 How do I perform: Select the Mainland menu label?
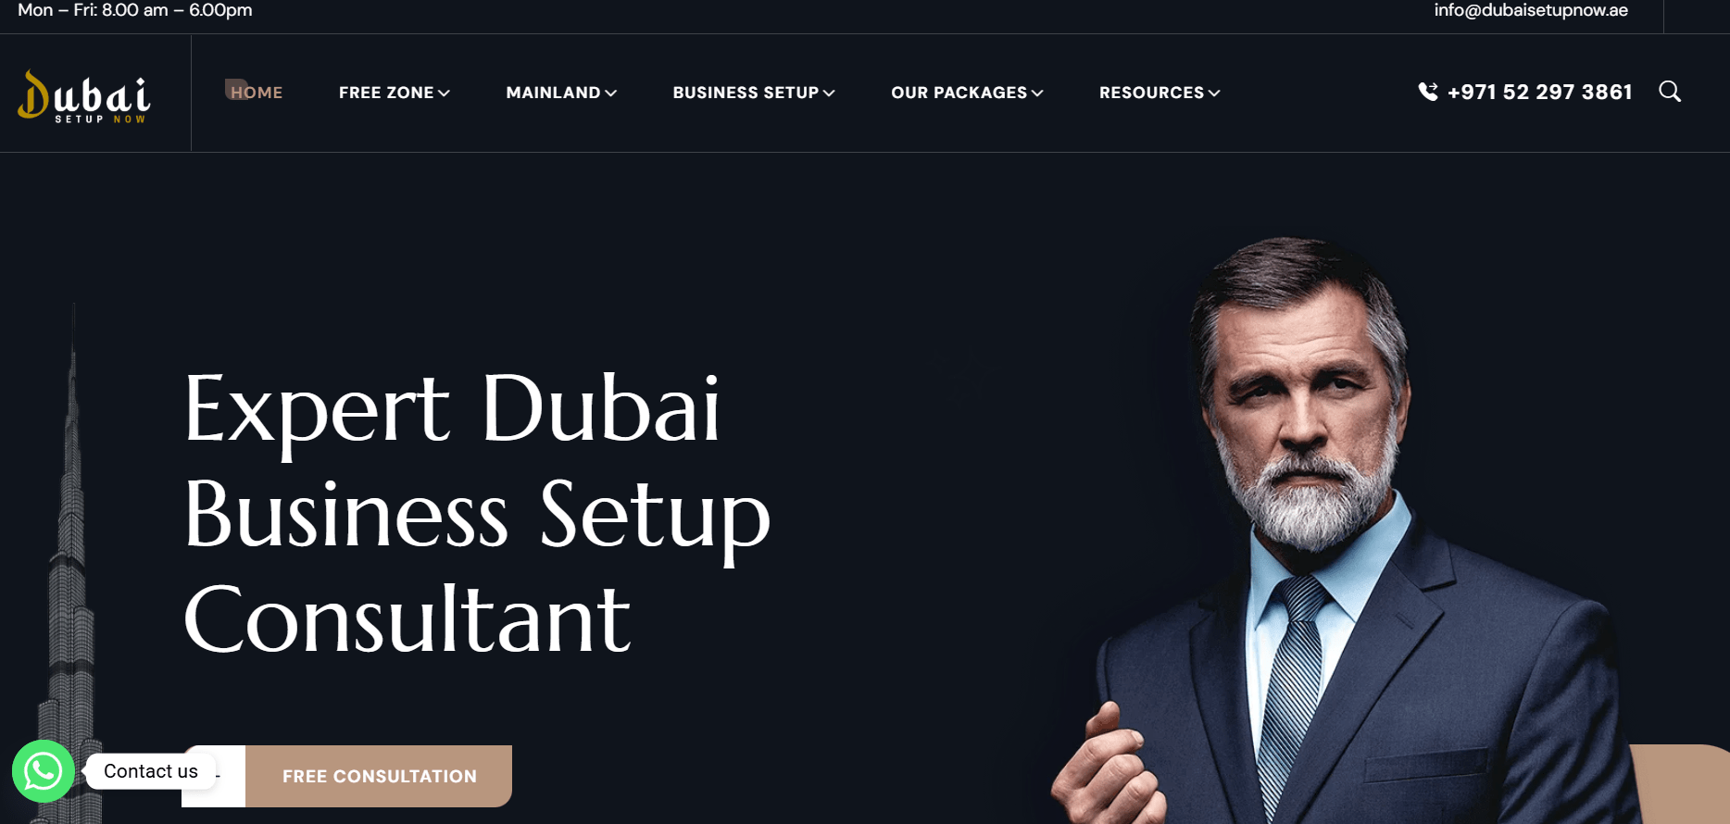tap(554, 93)
